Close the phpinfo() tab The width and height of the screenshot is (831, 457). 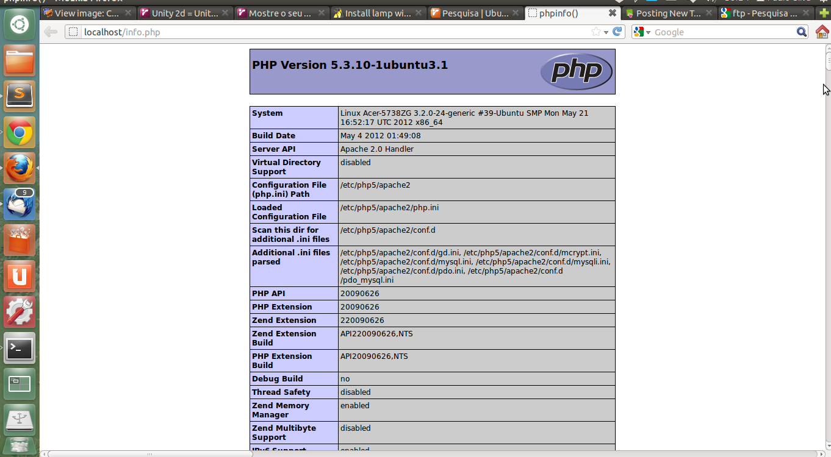tap(613, 13)
